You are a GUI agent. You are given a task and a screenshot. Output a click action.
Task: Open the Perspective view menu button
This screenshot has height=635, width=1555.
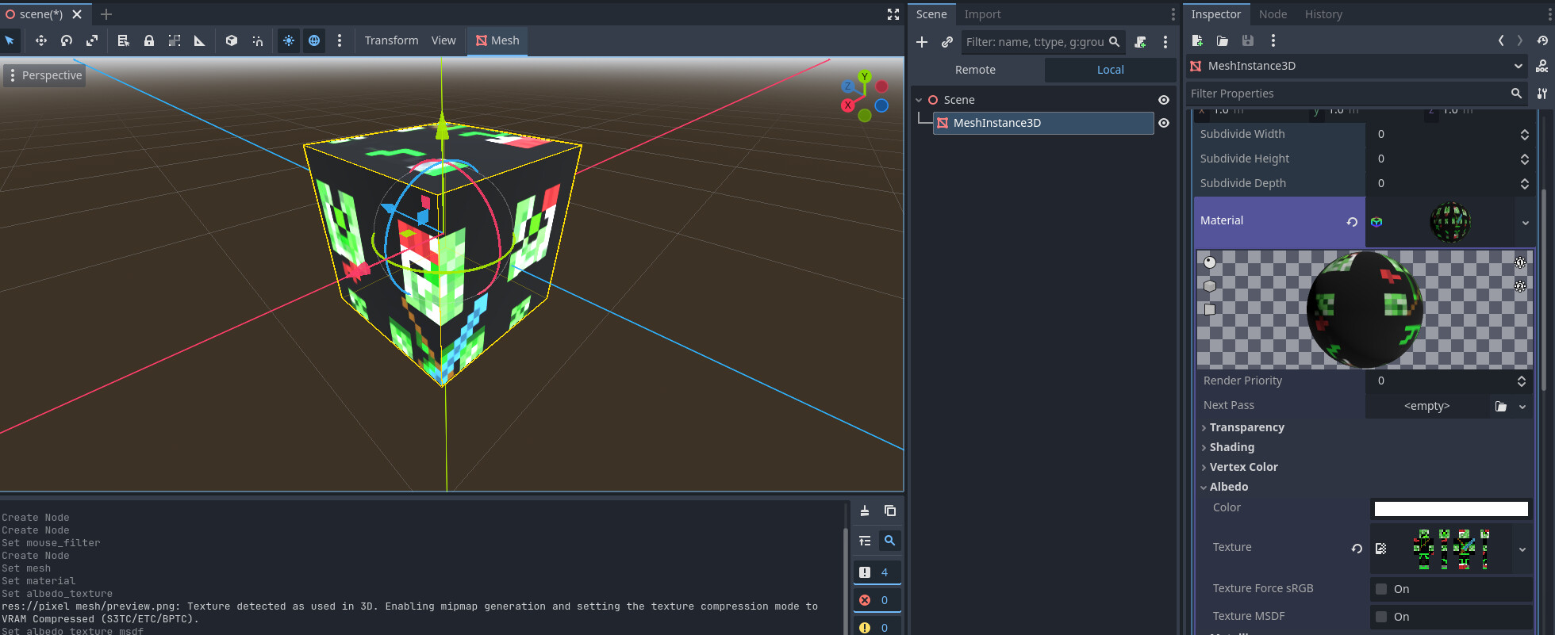pos(44,75)
